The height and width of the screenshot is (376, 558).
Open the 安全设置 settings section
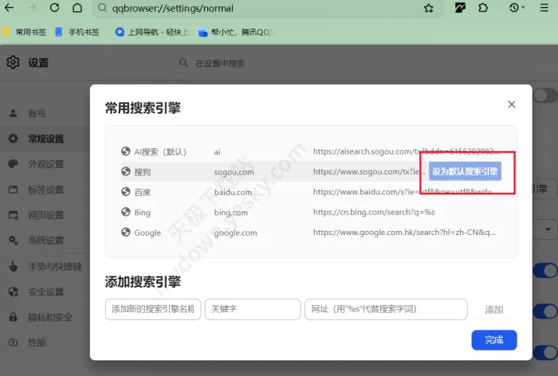(x=45, y=292)
